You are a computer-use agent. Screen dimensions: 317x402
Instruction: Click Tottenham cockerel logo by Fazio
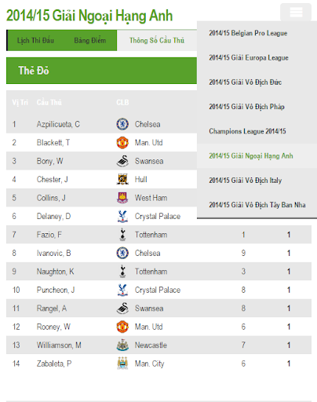pos(122,235)
